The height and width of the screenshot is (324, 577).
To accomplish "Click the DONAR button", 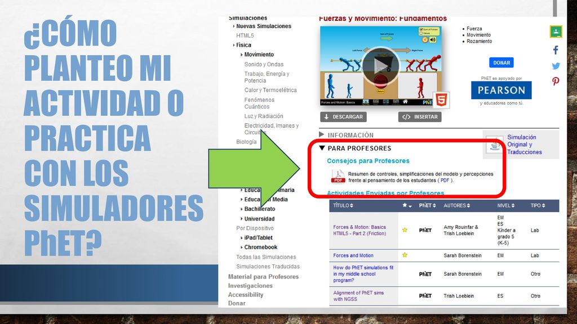I will click(x=501, y=62).
